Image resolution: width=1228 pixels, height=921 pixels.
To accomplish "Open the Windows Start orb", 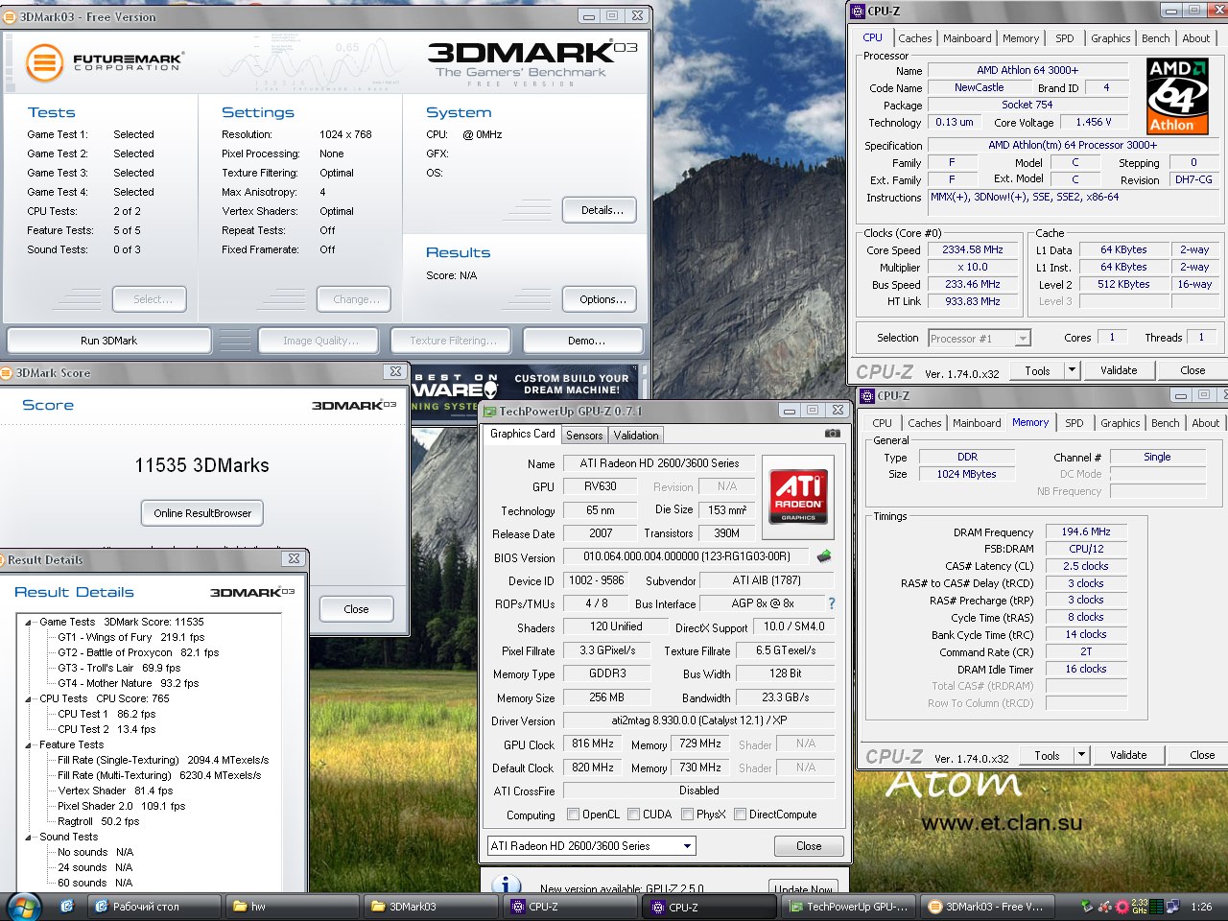I will (23, 906).
